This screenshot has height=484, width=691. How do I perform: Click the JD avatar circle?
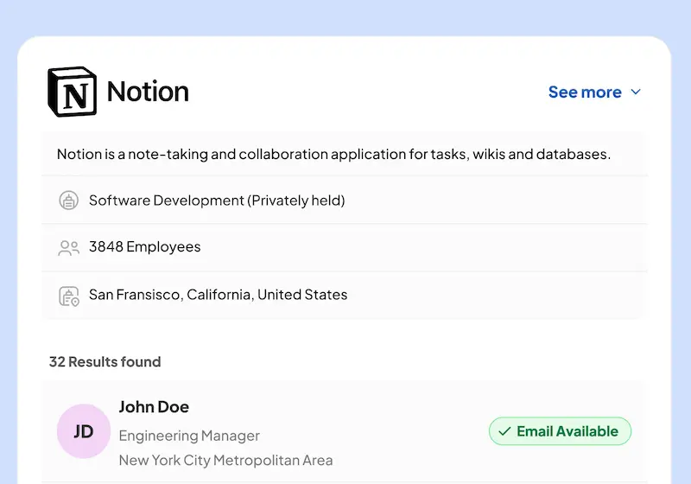pos(83,430)
